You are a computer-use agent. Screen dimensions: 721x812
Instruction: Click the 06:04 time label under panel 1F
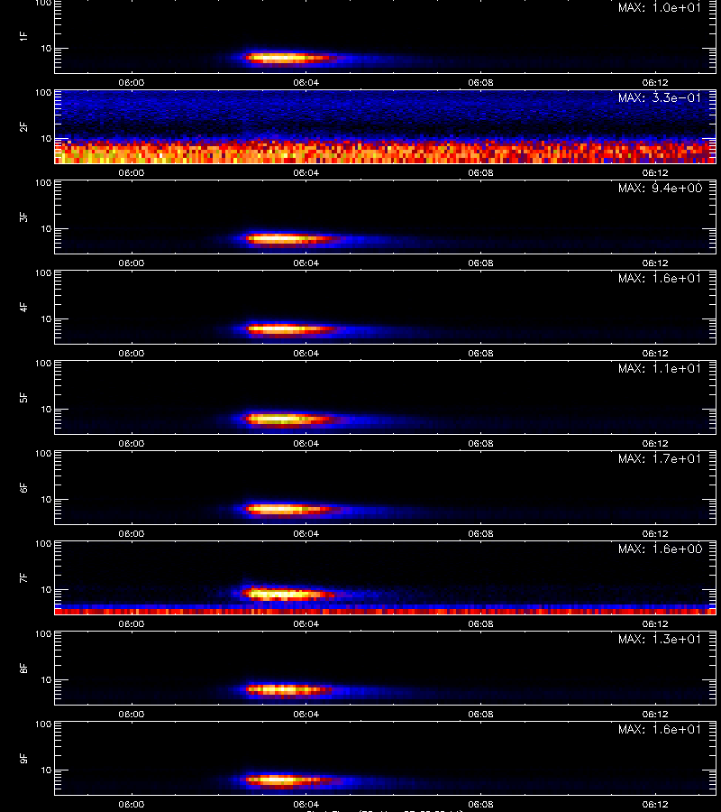click(x=306, y=83)
